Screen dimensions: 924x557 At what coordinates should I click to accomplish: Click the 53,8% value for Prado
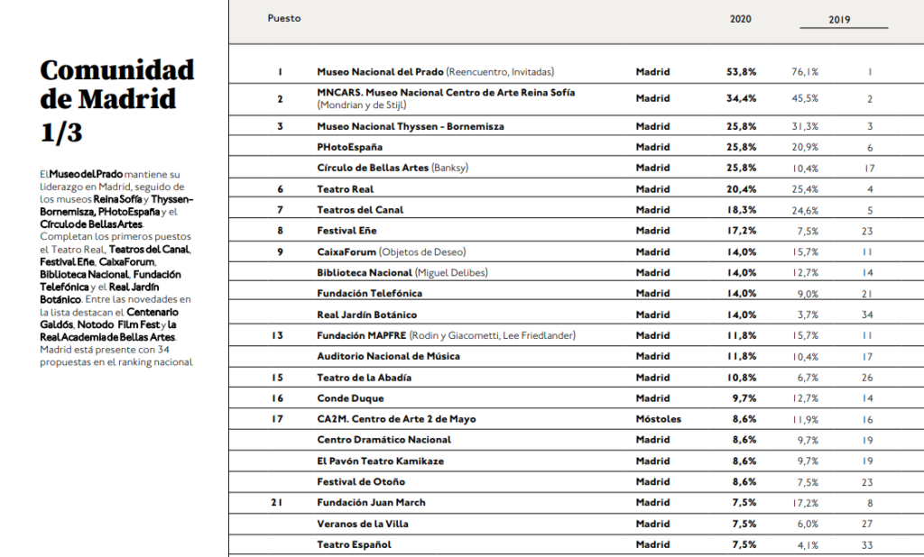[x=741, y=72]
